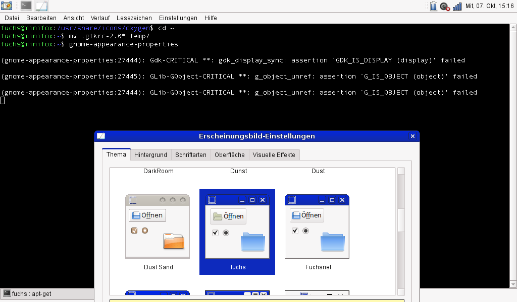Open the Einstellungen menu in the terminal
The height and width of the screenshot is (302, 517).
178,18
